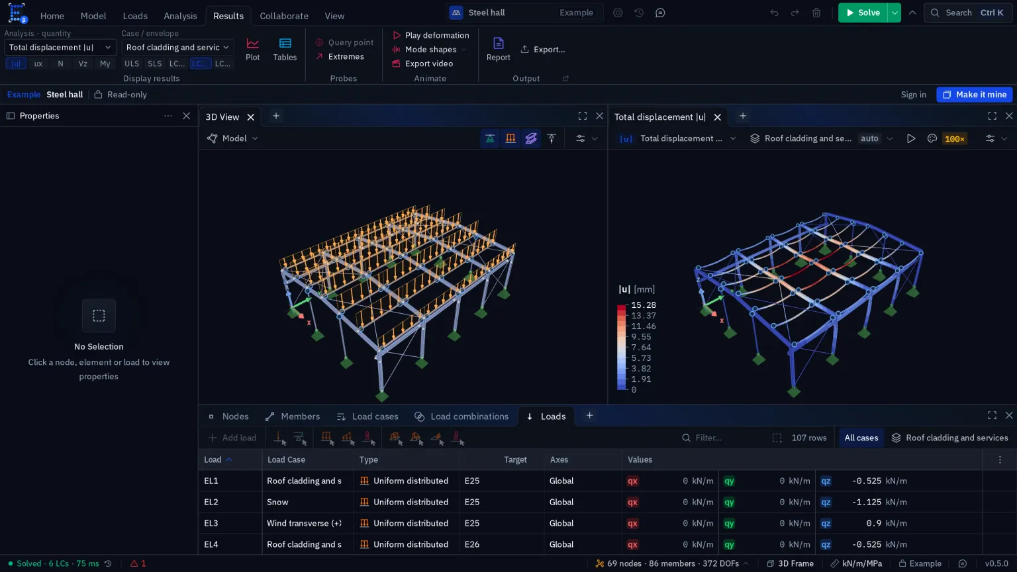Open the Load combinations tab
Viewport: 1017px width, 572px height.
tap(462, 416)
